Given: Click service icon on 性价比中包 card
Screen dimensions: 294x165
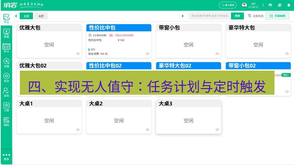Looking at the screenshot, I should pos(148,54).
